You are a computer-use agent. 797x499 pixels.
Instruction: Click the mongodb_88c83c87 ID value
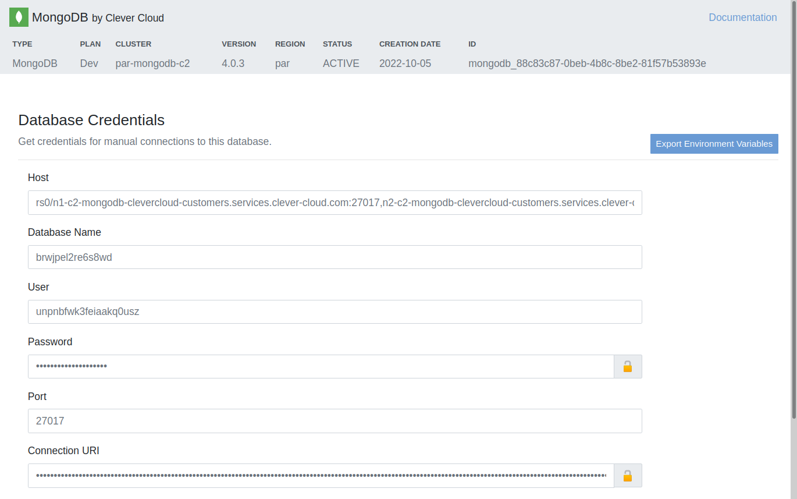pos(587,63)
